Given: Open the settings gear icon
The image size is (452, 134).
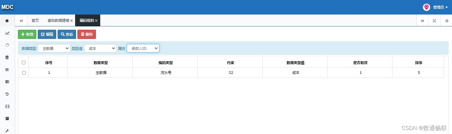Looking at the screenshot, I should (x=447, y=21).
